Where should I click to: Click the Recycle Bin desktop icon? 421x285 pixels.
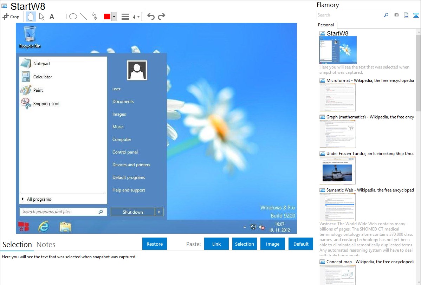pos(30,37)
